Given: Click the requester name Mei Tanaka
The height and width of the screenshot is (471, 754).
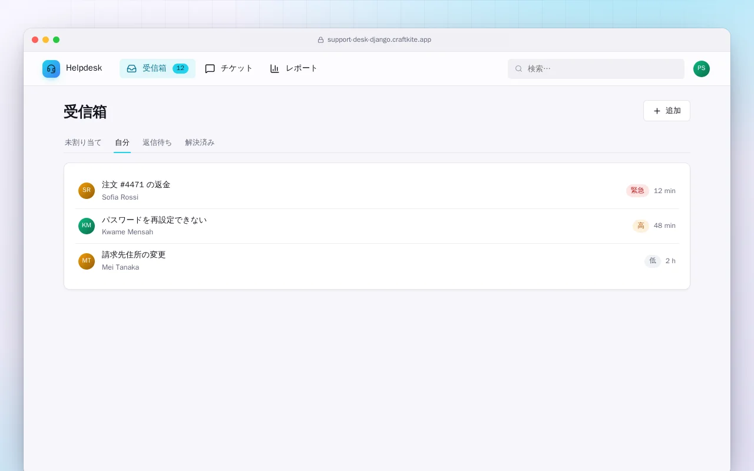Looking at the screenshot, I should [x=121, y=267].
